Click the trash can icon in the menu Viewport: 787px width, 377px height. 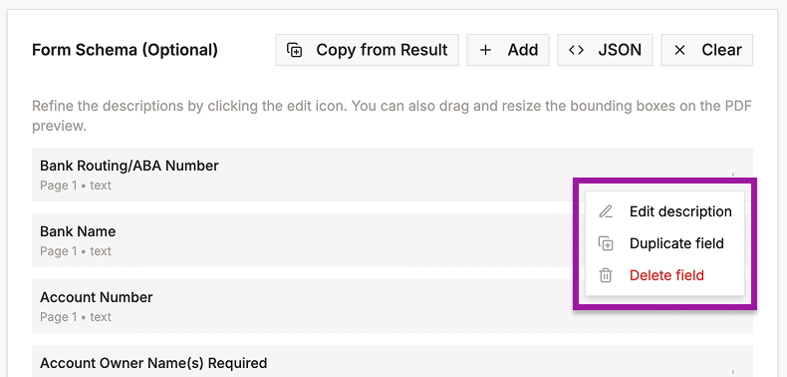[x=606, y=275]
